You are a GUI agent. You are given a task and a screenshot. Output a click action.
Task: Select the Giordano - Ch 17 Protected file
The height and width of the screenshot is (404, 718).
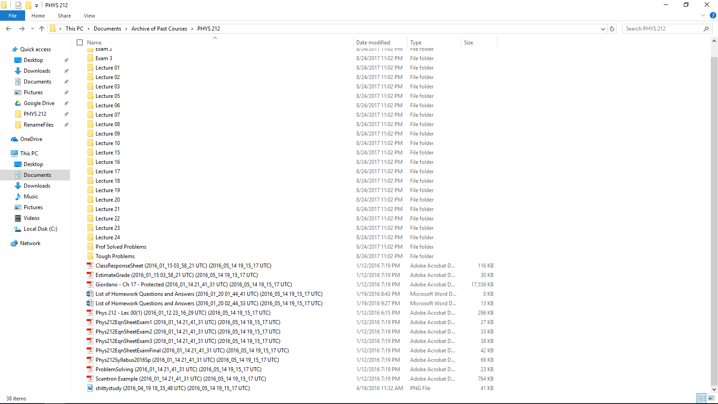pyautogui.click(x=193, y=285)
